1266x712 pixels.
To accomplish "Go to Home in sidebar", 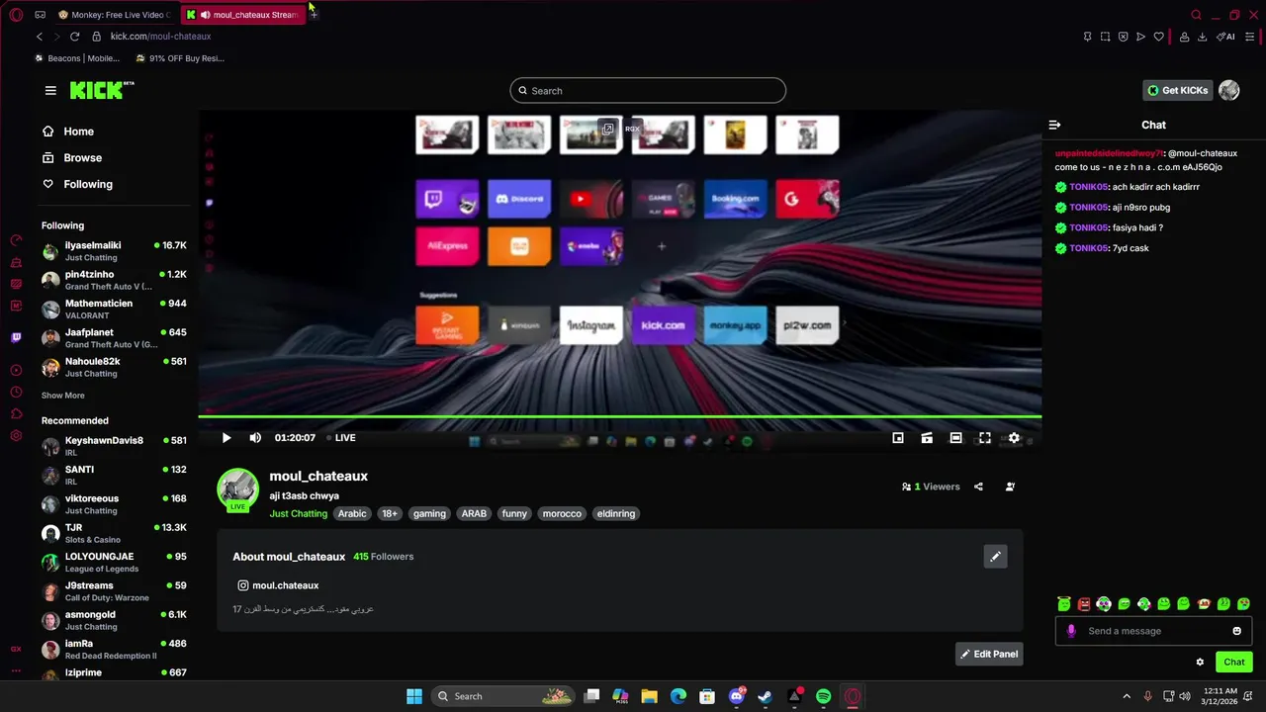I will coord(79,132).
